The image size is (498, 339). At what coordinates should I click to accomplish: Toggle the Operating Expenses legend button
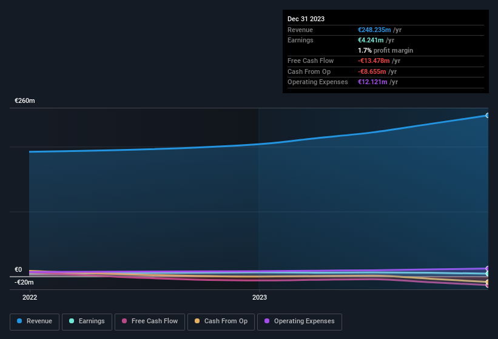[299, 322]
